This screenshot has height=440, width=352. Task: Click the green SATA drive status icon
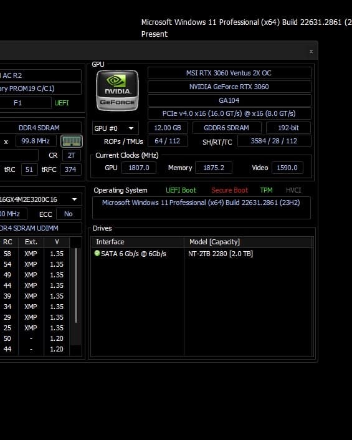click(x=97, y=253)
